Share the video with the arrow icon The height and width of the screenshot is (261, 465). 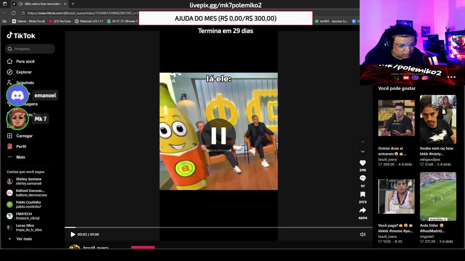[x=363, y=210]
